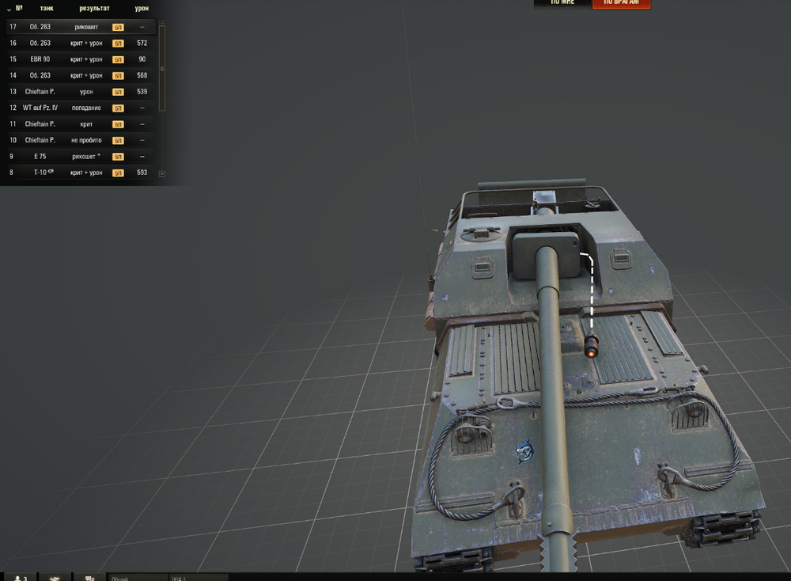Sort the shot list by the результат column
The width and height of the screenshot is (791, 581).
point(94,8)
